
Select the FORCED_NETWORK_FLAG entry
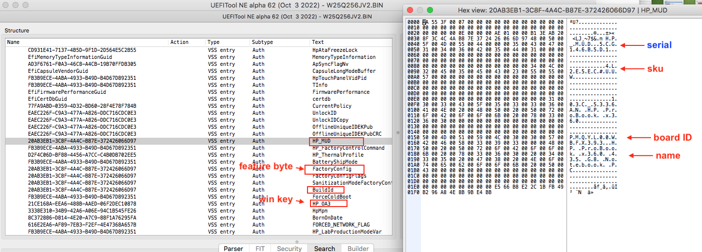click(198, 225)
